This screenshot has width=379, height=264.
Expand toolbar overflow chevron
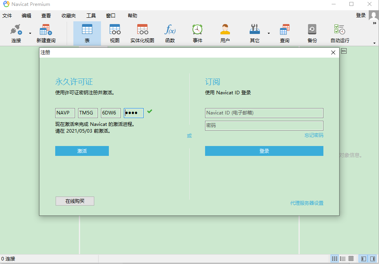(374, 23)
